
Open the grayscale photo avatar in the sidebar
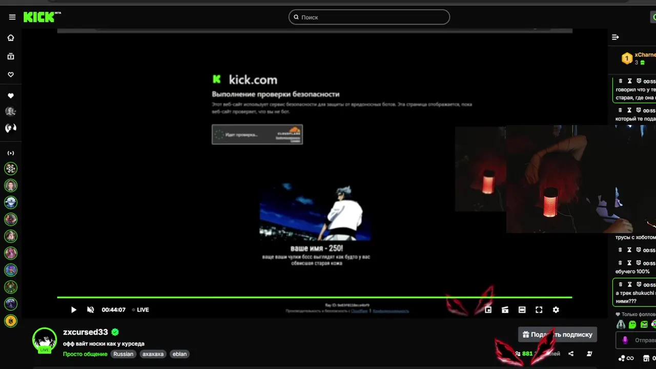click(x=11, y=111)
